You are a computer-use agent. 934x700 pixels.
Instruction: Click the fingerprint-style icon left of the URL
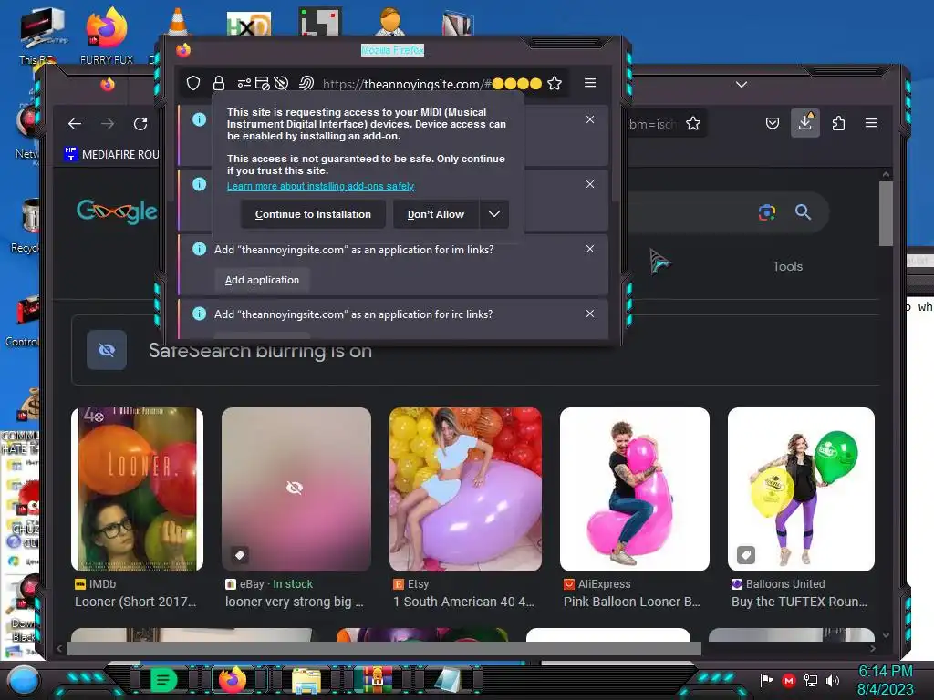point(306,83)
